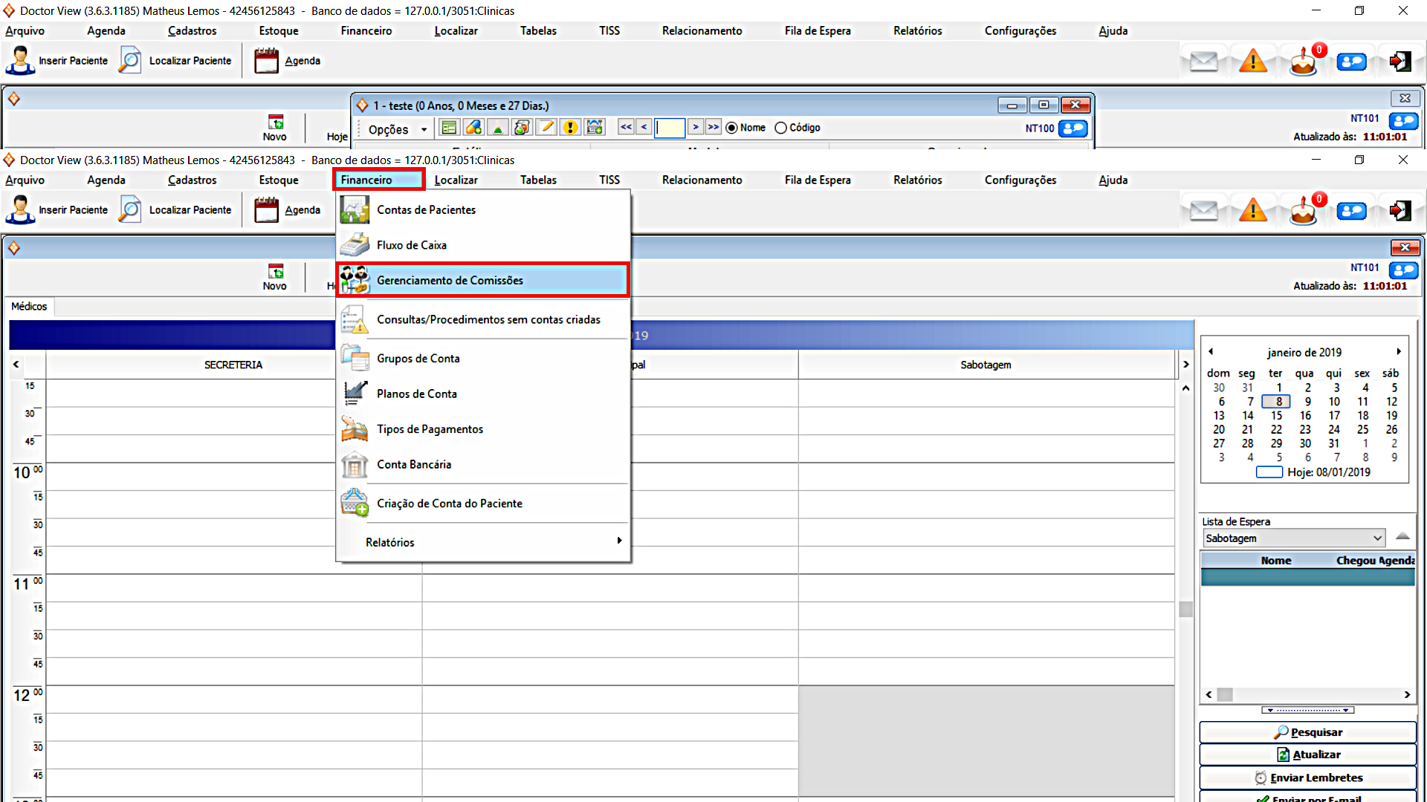Click the waiting list horizontal scrollbar thumb
The height and width of the screenshot is (802, 1427).
(1225, 694)
